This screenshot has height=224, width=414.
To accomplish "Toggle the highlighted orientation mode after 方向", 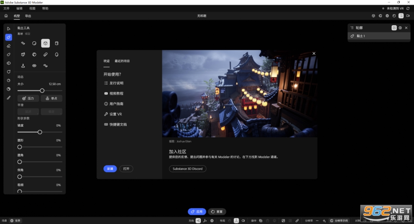I will pyautogui.click(x=198, y=221).
